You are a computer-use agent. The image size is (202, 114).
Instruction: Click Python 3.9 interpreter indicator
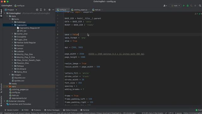pos(193,113)
